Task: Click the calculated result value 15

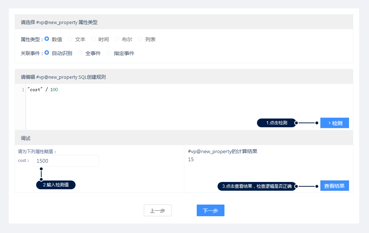Action: (x=191, y=160)
